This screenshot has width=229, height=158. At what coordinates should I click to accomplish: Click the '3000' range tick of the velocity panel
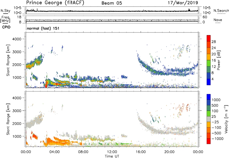tap(17, 111)
